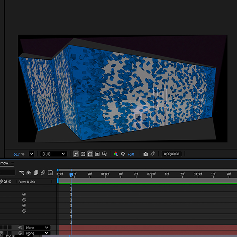The image size is (237, 237).
Task: Toggle the transparency grid checkerboard
Action: pos(83,154)
